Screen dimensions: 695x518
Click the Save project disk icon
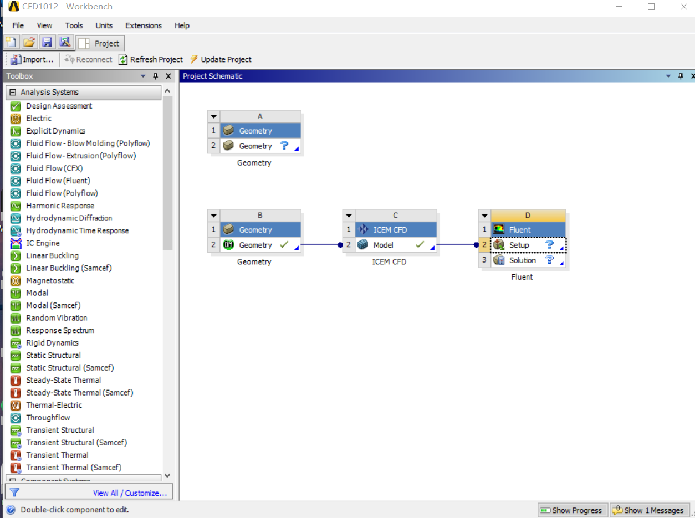click(47, 43)
